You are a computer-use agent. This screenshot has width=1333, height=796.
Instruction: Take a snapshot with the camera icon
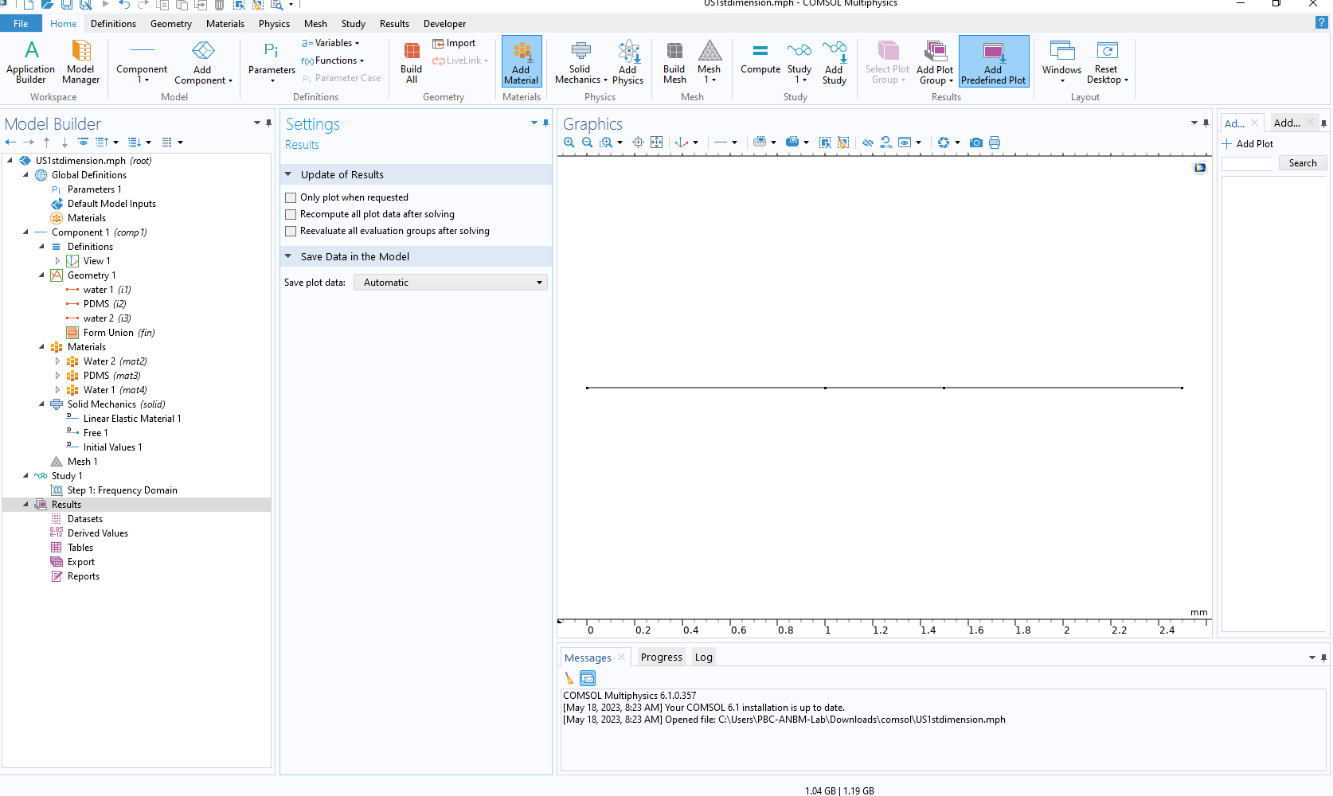pyautogui.click(x=975, y=142)
